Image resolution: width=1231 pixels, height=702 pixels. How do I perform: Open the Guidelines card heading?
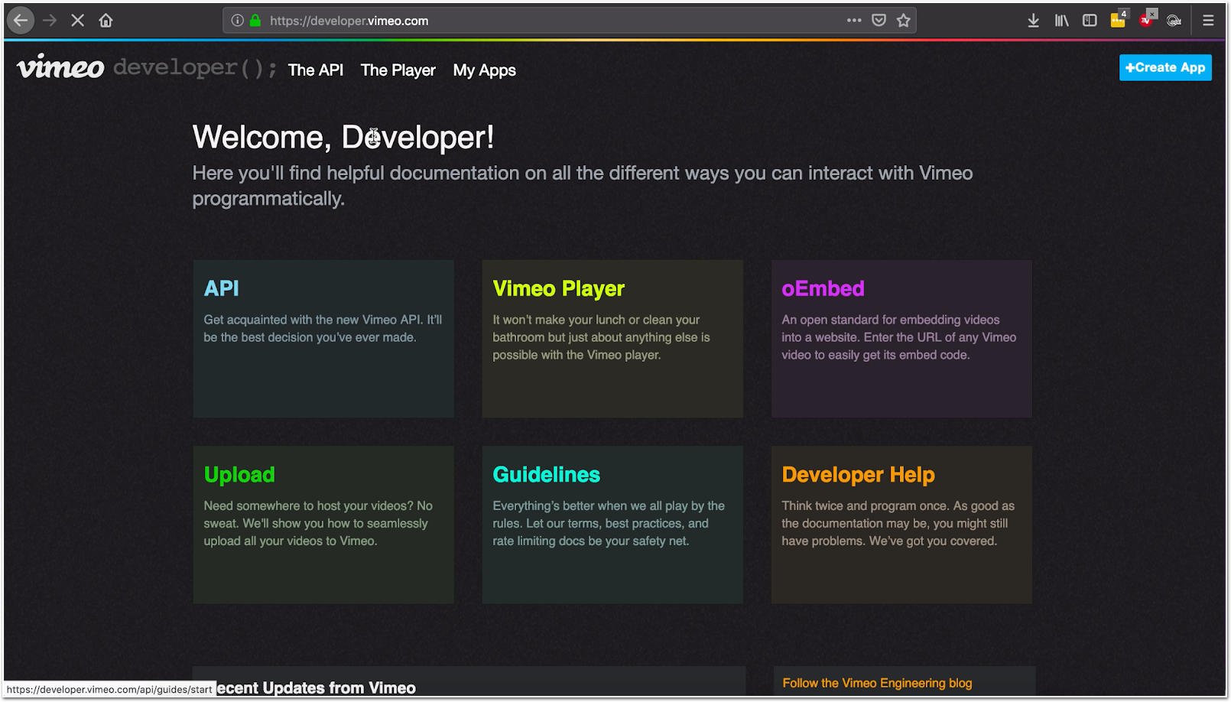click(x=547, y=475)
